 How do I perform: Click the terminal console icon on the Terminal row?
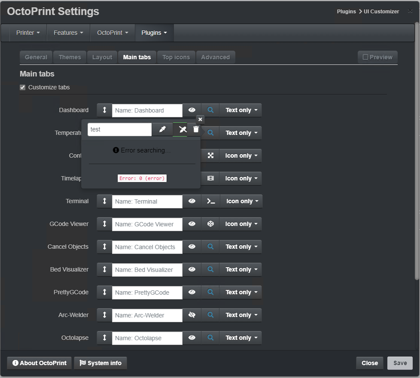point(210,201)
